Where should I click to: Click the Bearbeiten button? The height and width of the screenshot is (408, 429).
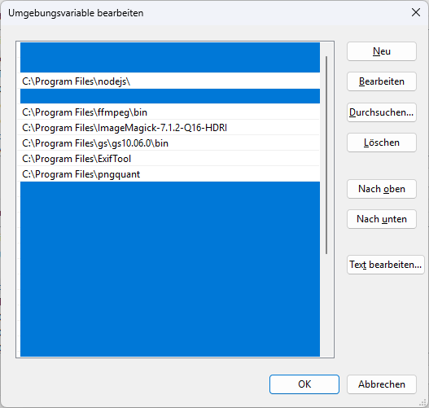pos(382,81)
